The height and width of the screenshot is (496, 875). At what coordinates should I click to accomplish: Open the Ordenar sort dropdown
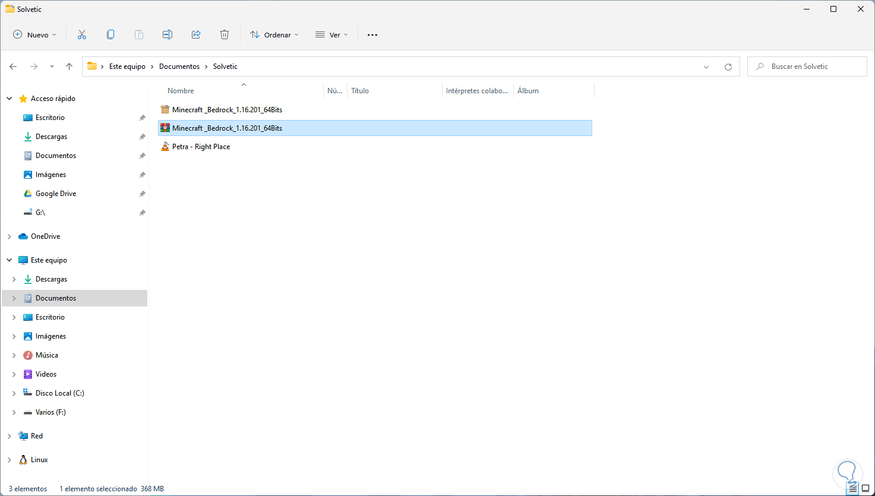(x=274, y=35)
